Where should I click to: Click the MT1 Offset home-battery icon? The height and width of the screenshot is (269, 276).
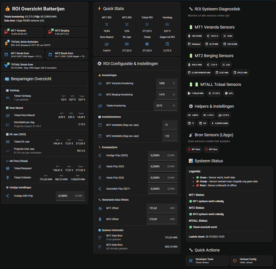click(100, 208)
